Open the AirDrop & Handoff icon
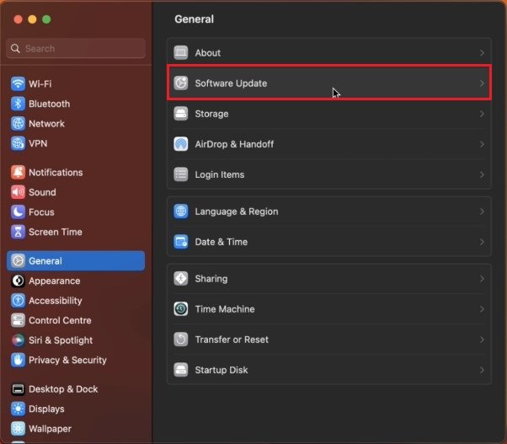This screenshot has width=507, height=444. 181,144
